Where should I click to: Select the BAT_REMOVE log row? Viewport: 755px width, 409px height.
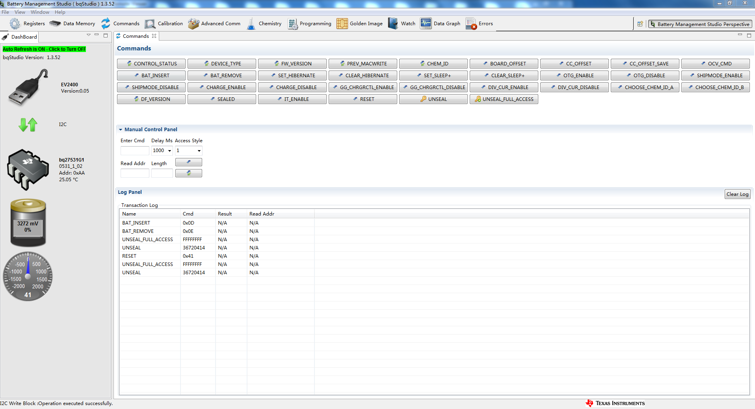(434, 231)
